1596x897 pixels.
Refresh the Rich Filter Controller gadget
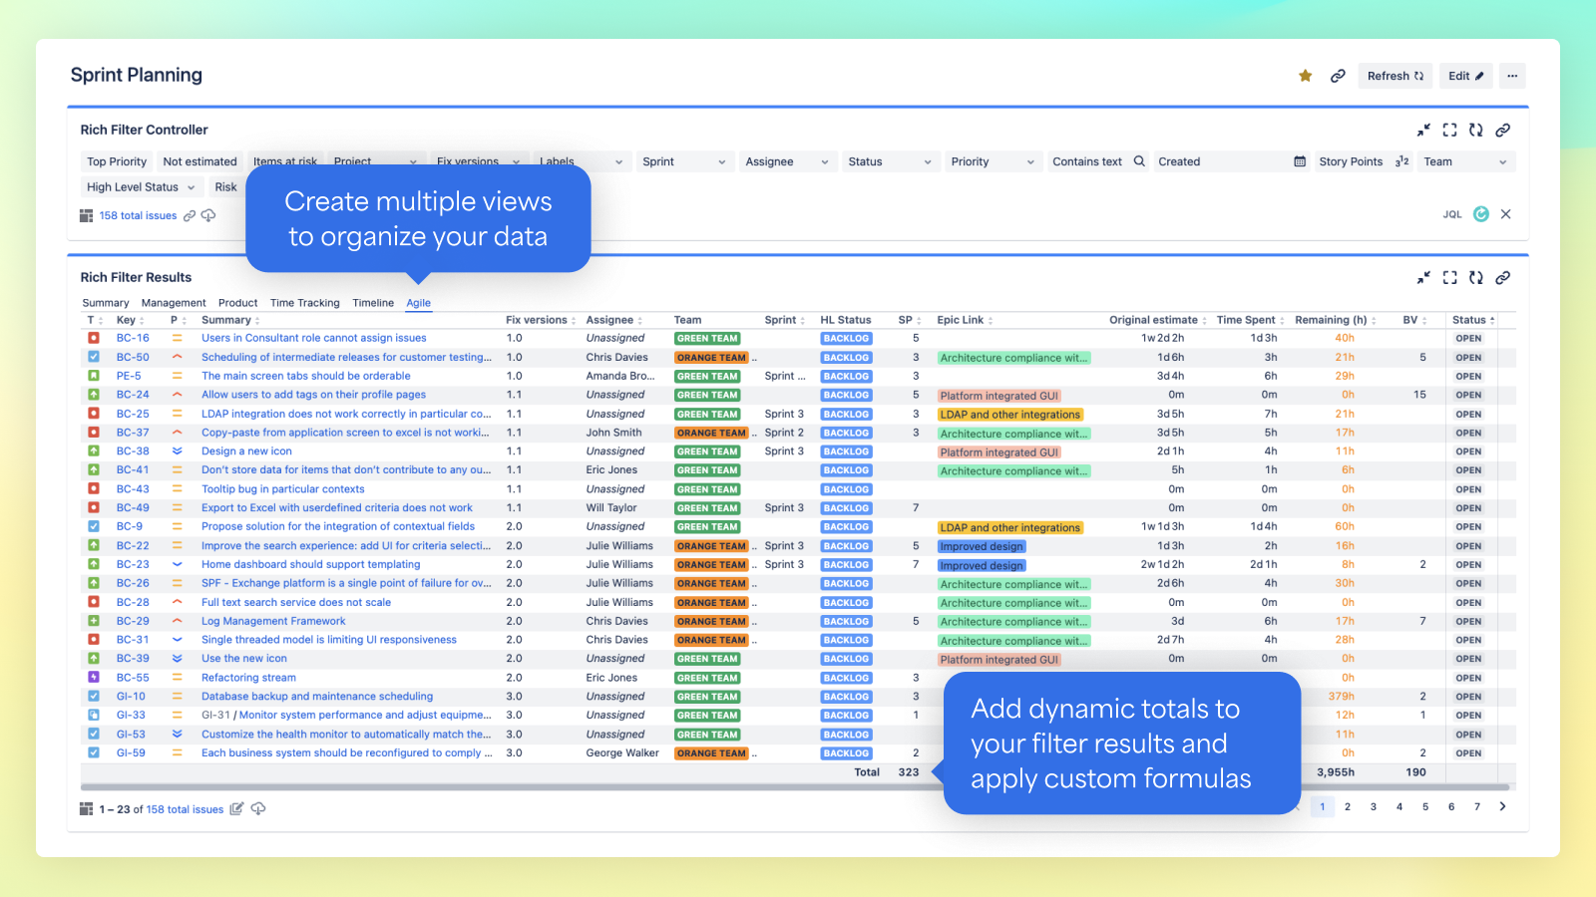[x=1476, y=130]
